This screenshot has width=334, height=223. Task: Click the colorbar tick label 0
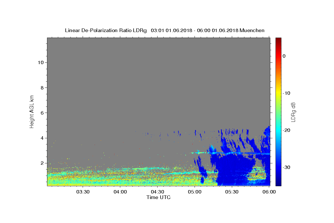tap(284, 56)
